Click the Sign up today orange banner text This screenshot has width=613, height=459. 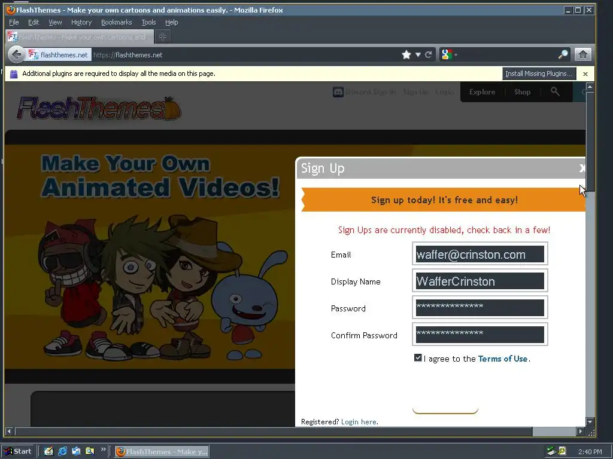[x=445, y=200]
